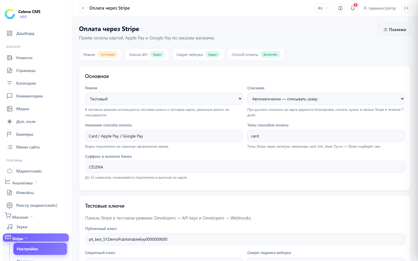
Task: Open notifications bell icon
Action: tap(353, 8)
